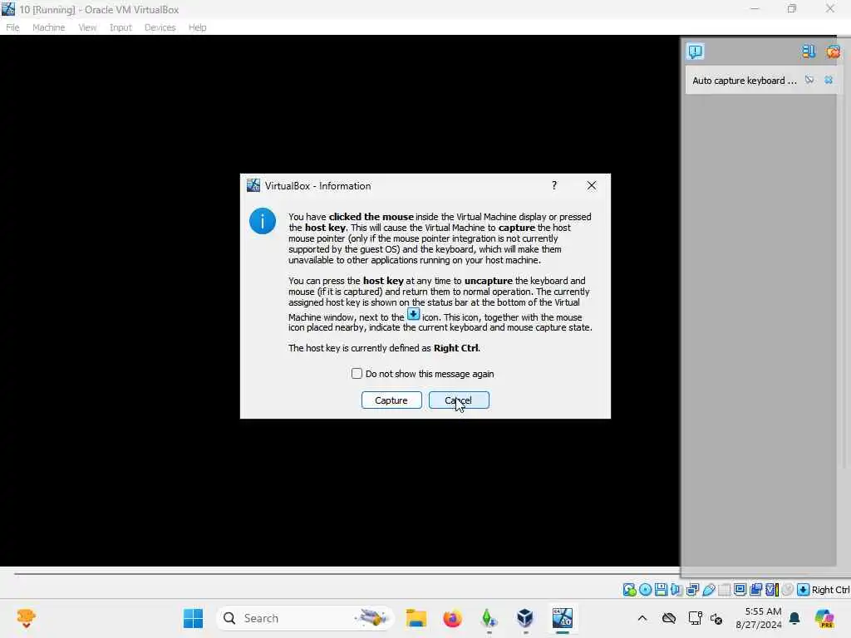Open the Machine menu
This screenshot has height=638, width=851.
coord(48,27)
